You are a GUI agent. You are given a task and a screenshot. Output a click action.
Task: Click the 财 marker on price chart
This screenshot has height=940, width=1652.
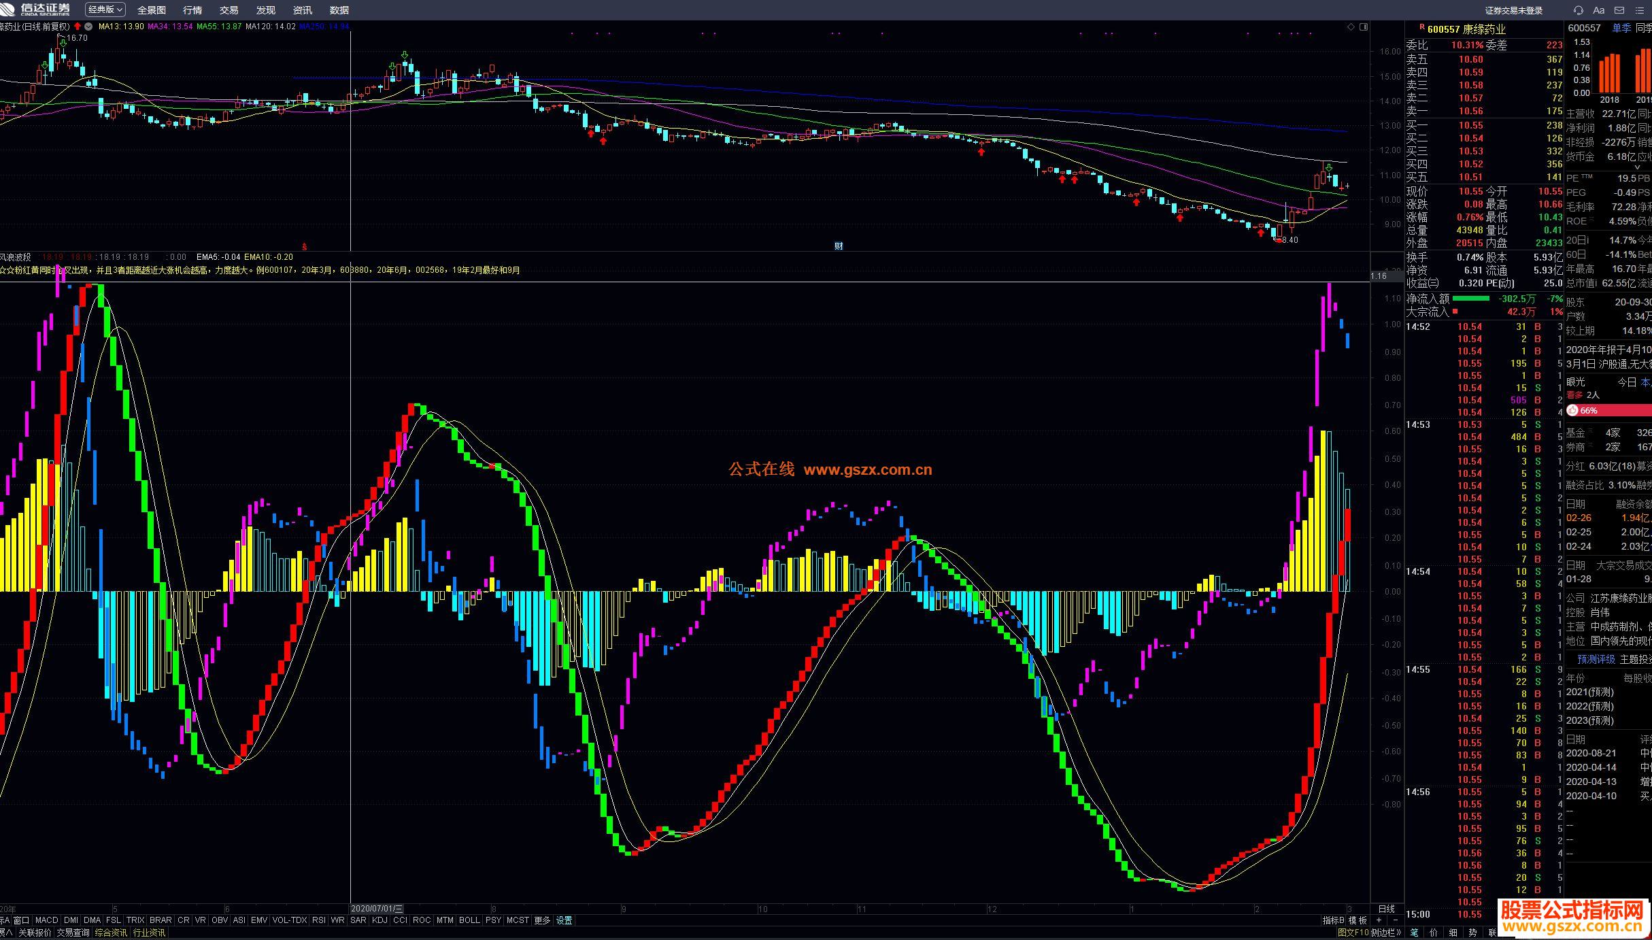point(839,246)
